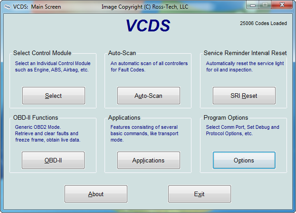Click 'Select Comm Port, Set Debug and' text
Image resolution: width=296 pixels, height=213 pixels.
[x=243, y=127]
